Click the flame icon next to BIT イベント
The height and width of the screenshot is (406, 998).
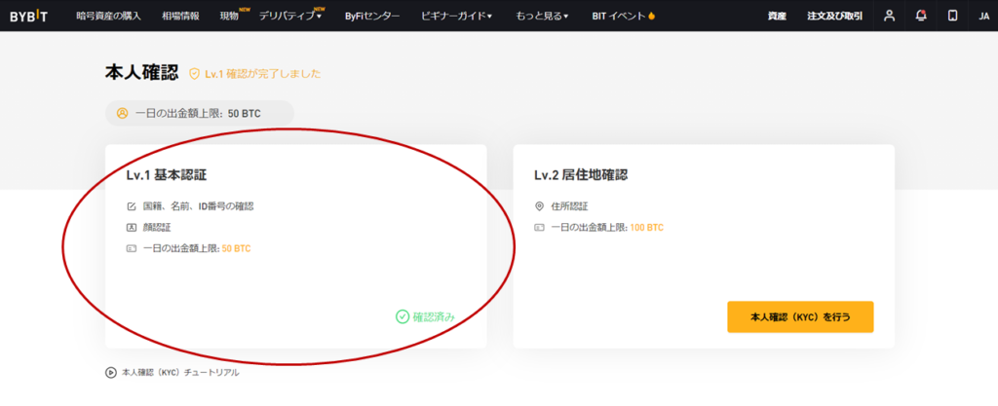(x=651, y=16)
